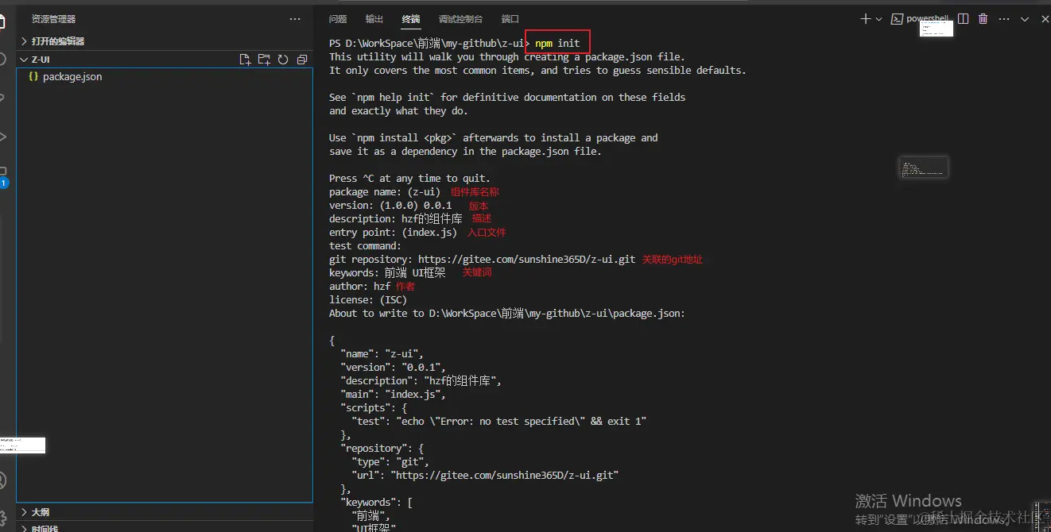Image resolution: width=1051 pixels, height=532 pixels.
Task: Create a new file in Z-UI folder
Action: pos(245,60)
